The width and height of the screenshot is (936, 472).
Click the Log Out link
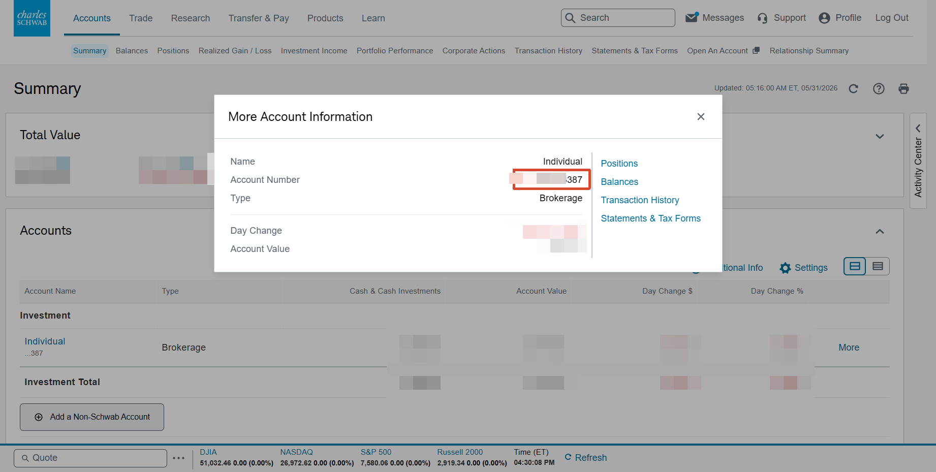tap(892, 18)
